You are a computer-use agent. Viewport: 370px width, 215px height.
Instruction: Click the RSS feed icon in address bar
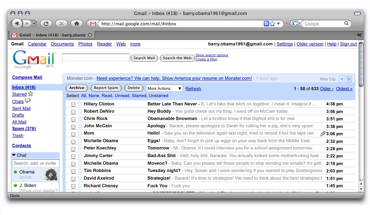(266, 24)
